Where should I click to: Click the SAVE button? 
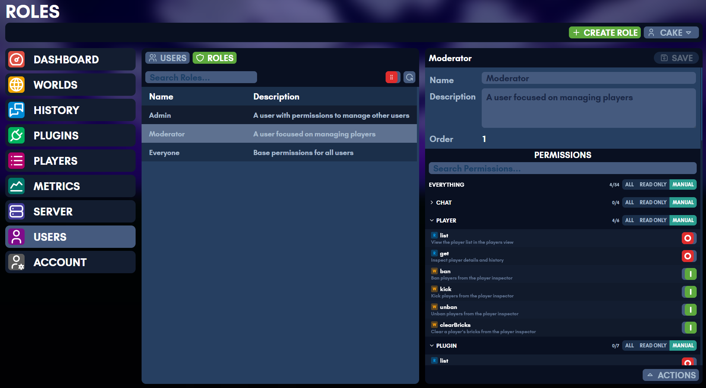tap(676, 58)
